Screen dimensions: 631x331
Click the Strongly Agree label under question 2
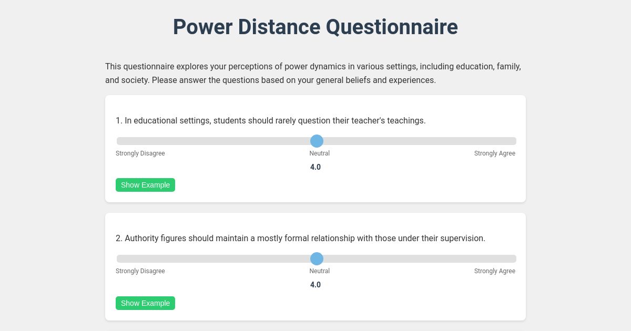(x=495, y=271)
